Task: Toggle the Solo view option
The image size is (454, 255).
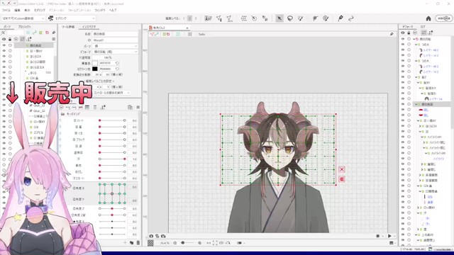Action: 201,34
